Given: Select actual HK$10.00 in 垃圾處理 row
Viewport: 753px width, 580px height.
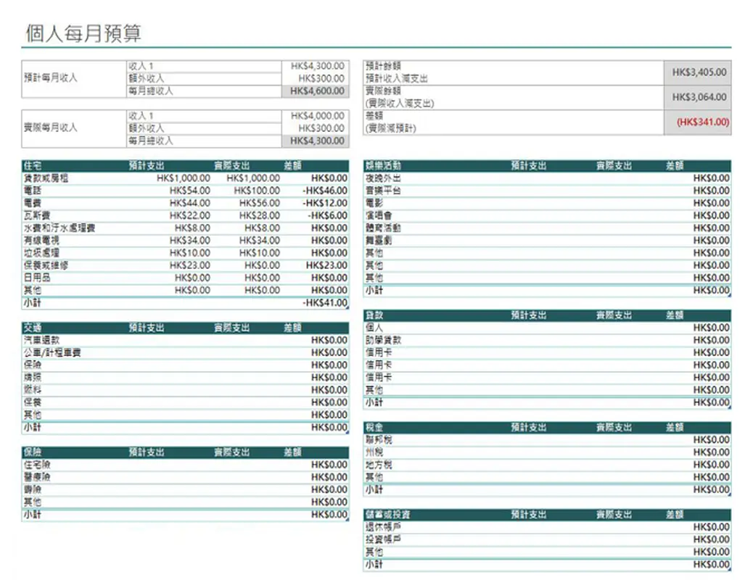Looking at the screenshot, I should coord(259,253).
